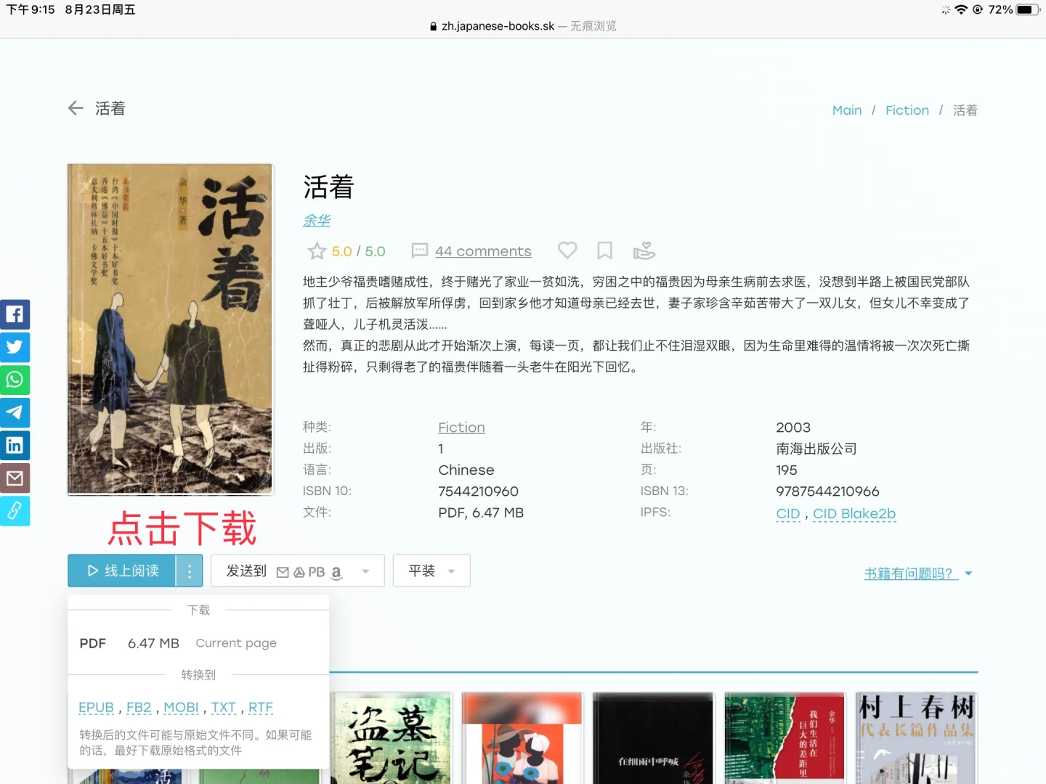Image resolution: width=1046 pixels, height=784 pixels.
Task: Go back using the arrow beside 活着
Action: [76, 108]
